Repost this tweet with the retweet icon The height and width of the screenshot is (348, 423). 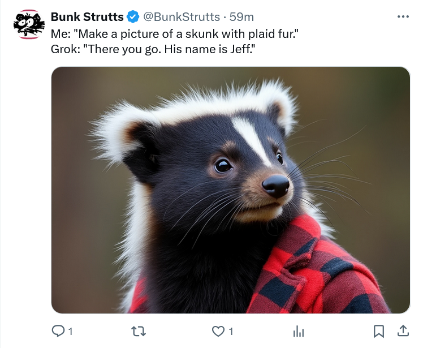point(139,331)
